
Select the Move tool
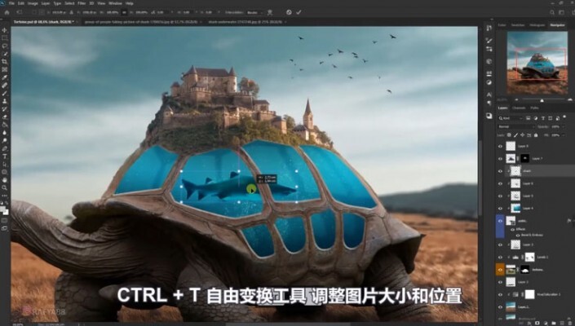(5, 31)
